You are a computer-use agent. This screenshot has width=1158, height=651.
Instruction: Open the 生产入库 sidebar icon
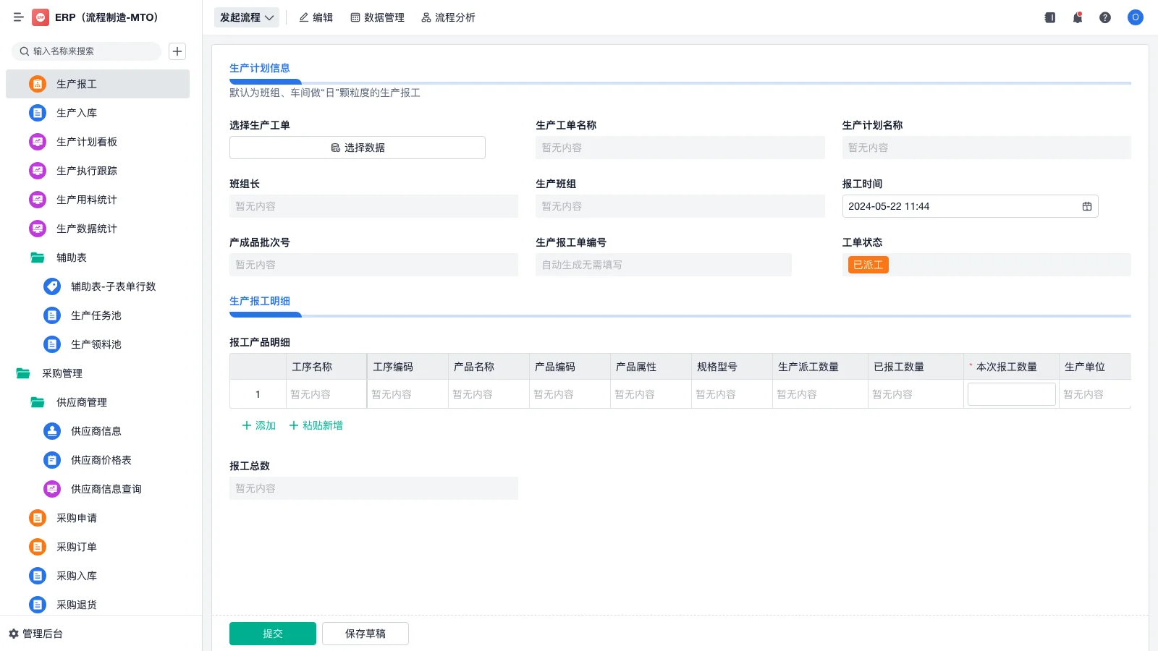coord(38,113)
